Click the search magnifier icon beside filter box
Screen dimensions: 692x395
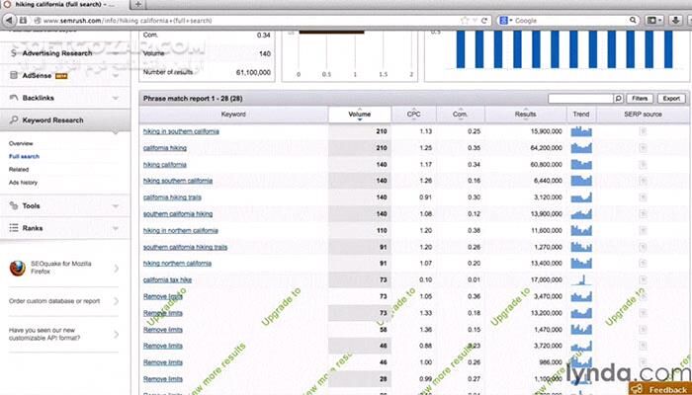pos(619,99)
